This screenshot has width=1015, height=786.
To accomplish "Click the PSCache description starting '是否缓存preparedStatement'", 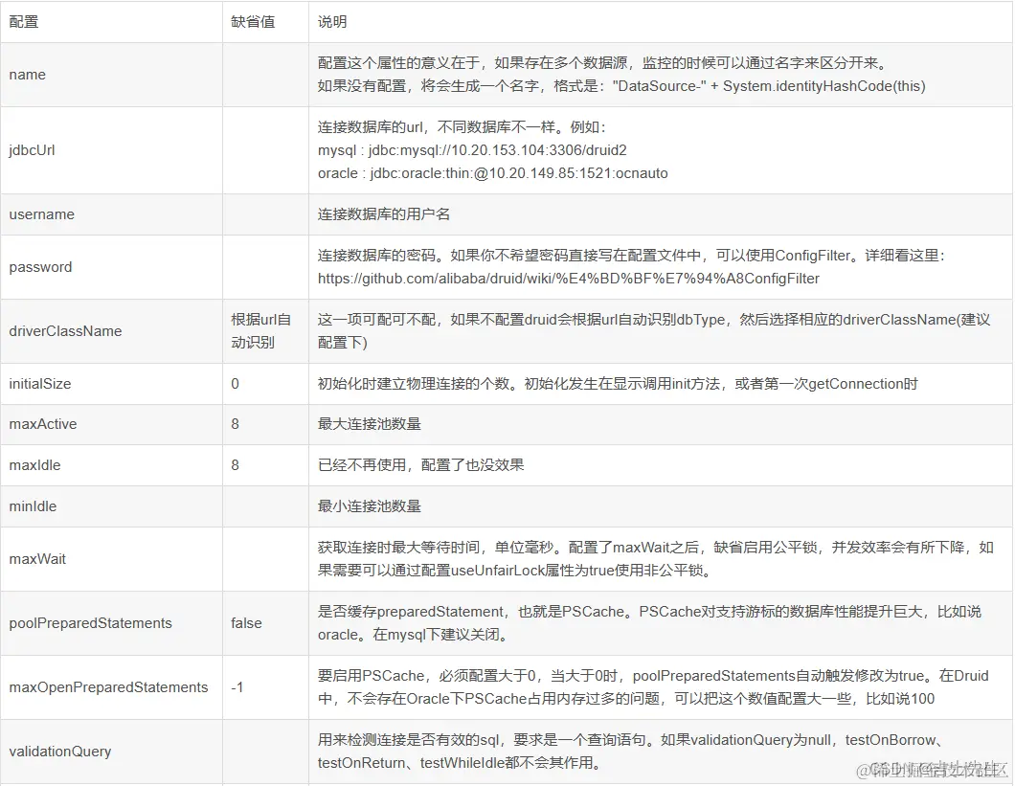I will pyautogui.click(x=649, y=611).
